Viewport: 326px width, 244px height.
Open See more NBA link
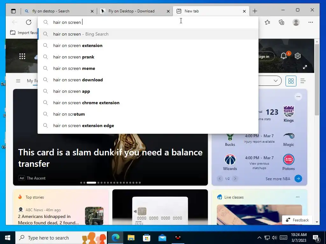[x=278, y=179]
